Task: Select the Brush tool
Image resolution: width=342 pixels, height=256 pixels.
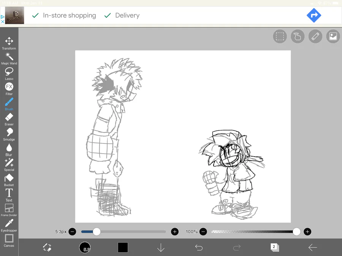Action: [9, 104]
